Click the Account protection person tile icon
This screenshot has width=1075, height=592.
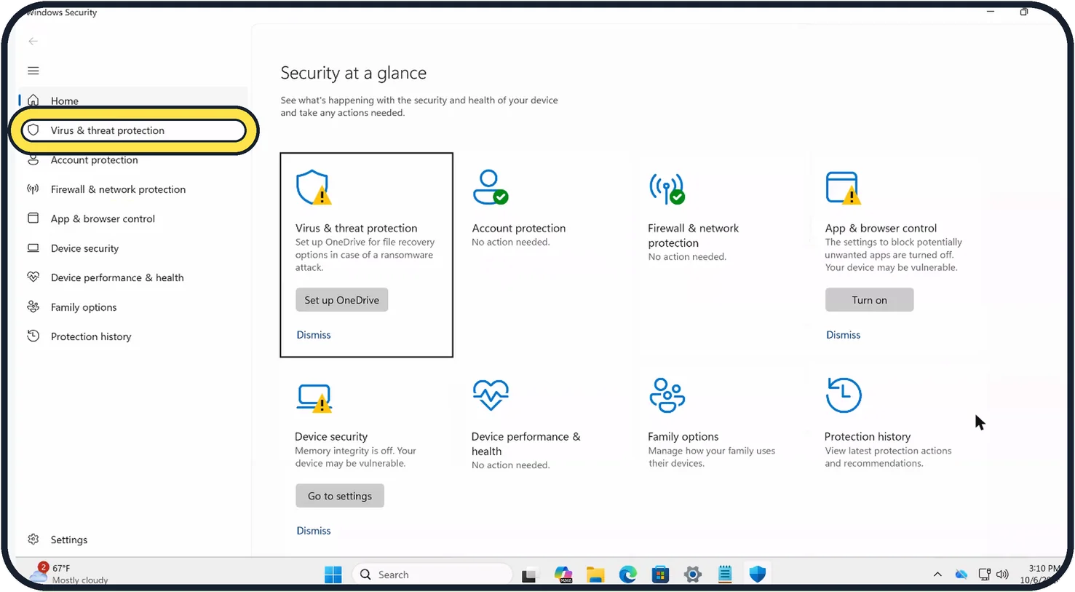pos(490,187)
